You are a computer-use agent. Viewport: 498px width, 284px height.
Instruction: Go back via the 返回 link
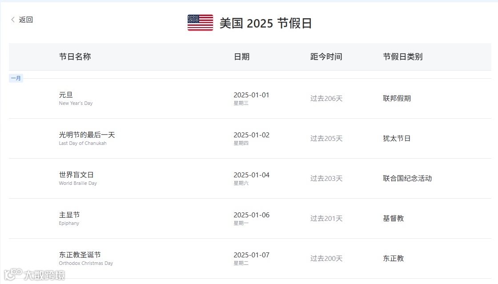click(x=26, y=20)
